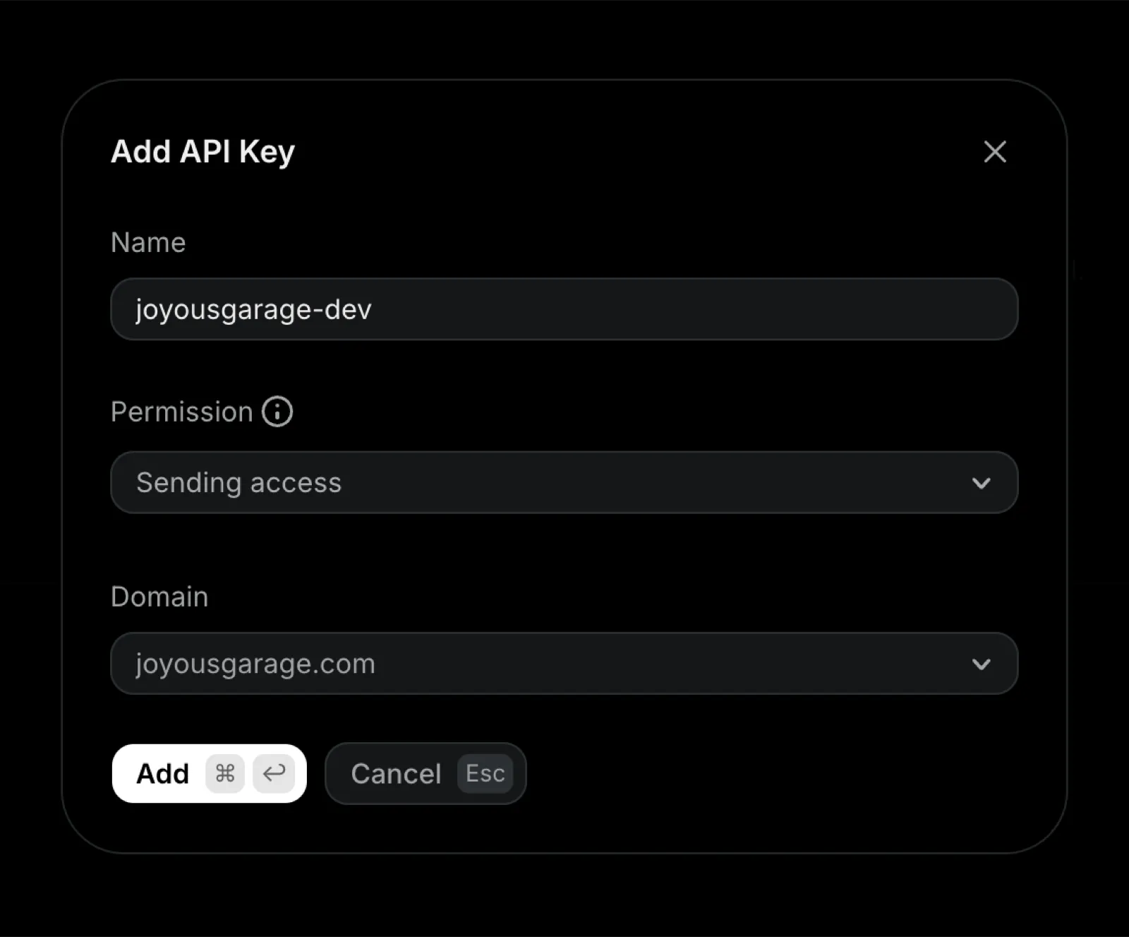Viewport: 1129px width, 937px height.
Task: Click the Domain field label
Action: pos(159,597)
